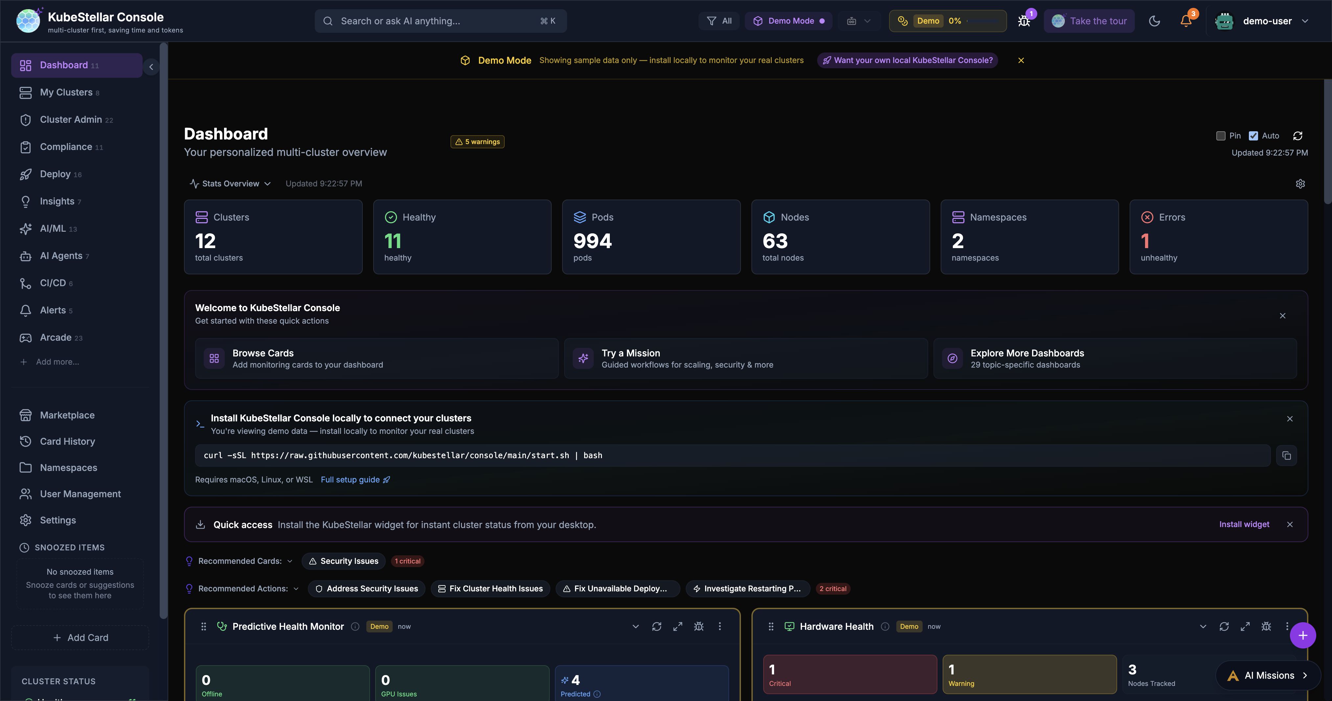Expand the Recommended Actions list
This screenshot has height=701, width=1332.
coord(296,588)
